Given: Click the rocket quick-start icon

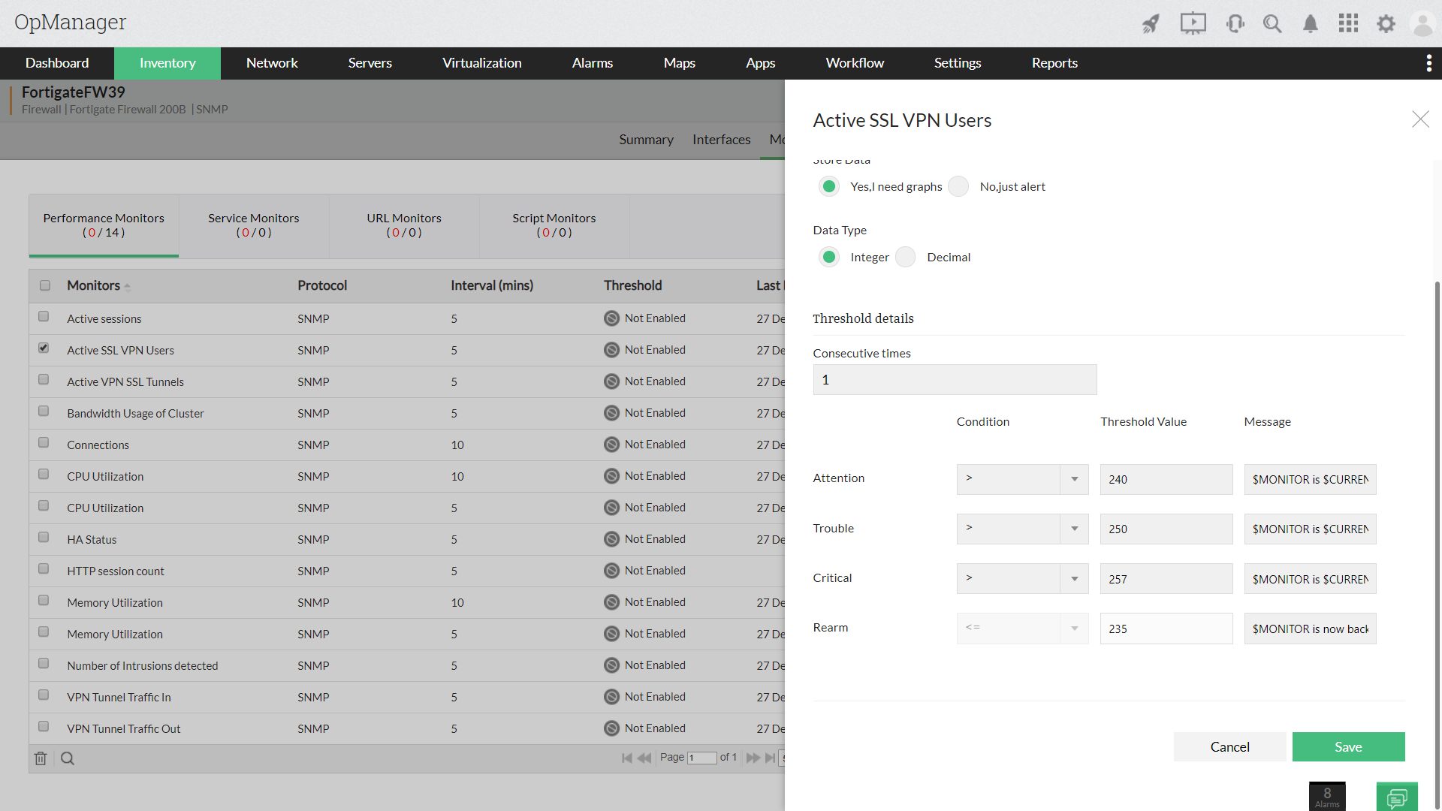Looking at the screenshot, I should [1151, 24].
